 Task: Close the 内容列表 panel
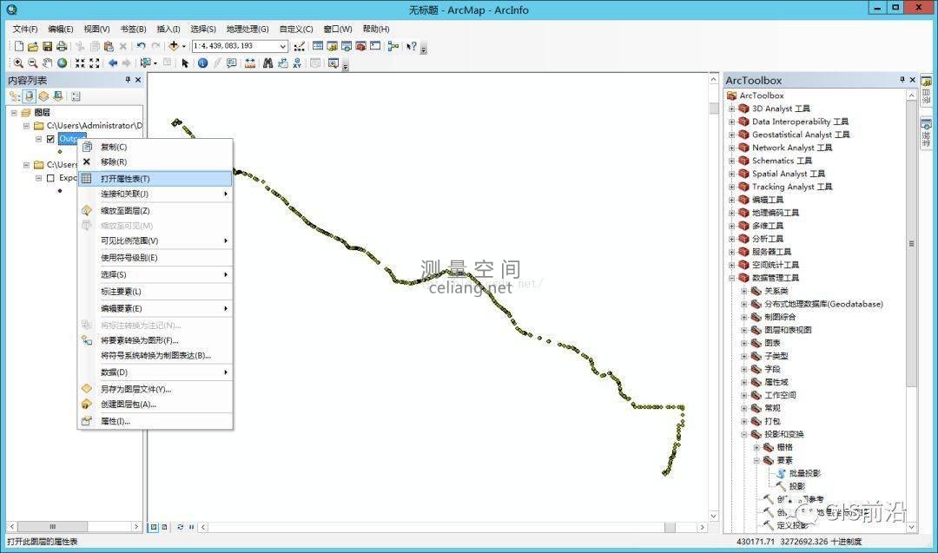pyautogui.click(x=138, y=80)
